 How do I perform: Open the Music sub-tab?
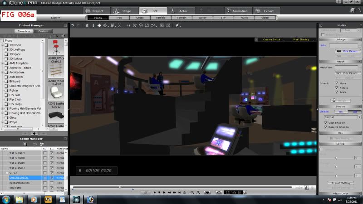244,18
